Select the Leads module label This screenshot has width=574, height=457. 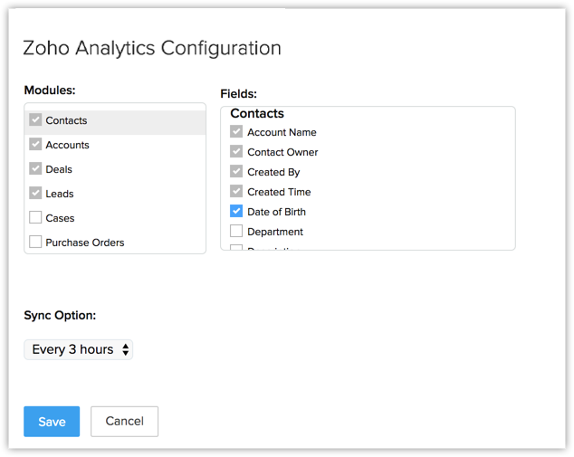60,194
